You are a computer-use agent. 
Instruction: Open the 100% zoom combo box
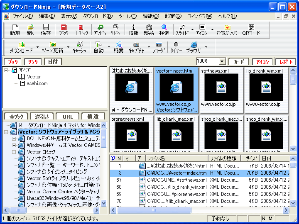pyautogui.click(x=222, y=61)
